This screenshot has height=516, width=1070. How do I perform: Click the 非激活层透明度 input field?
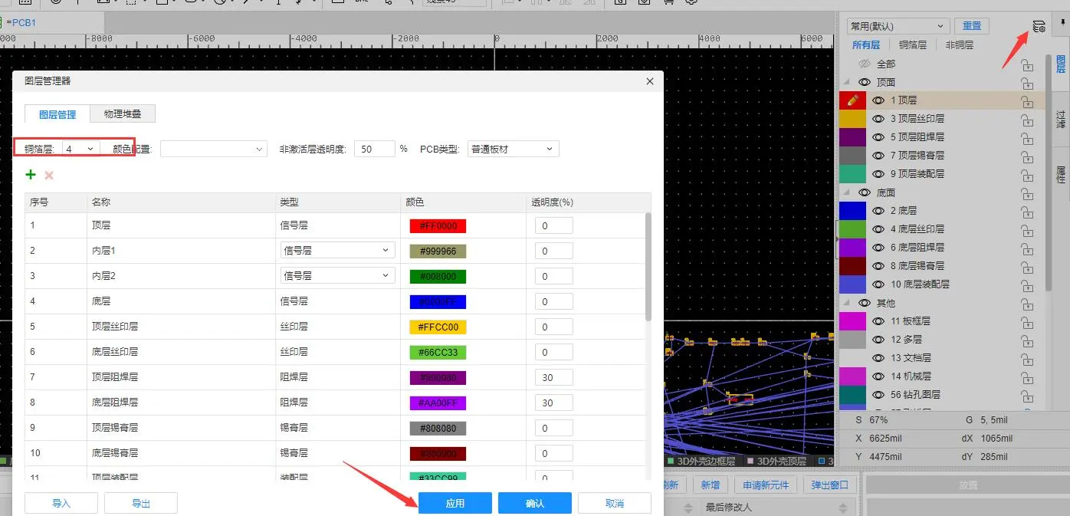point(374,149)
